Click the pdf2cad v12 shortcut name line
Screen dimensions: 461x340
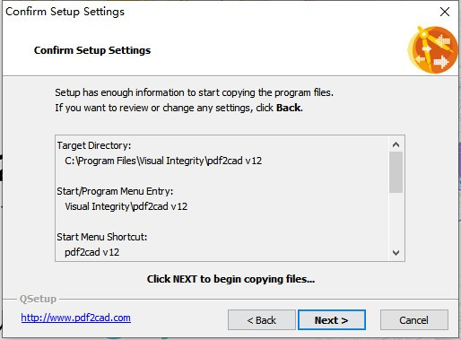pos(91,252)
